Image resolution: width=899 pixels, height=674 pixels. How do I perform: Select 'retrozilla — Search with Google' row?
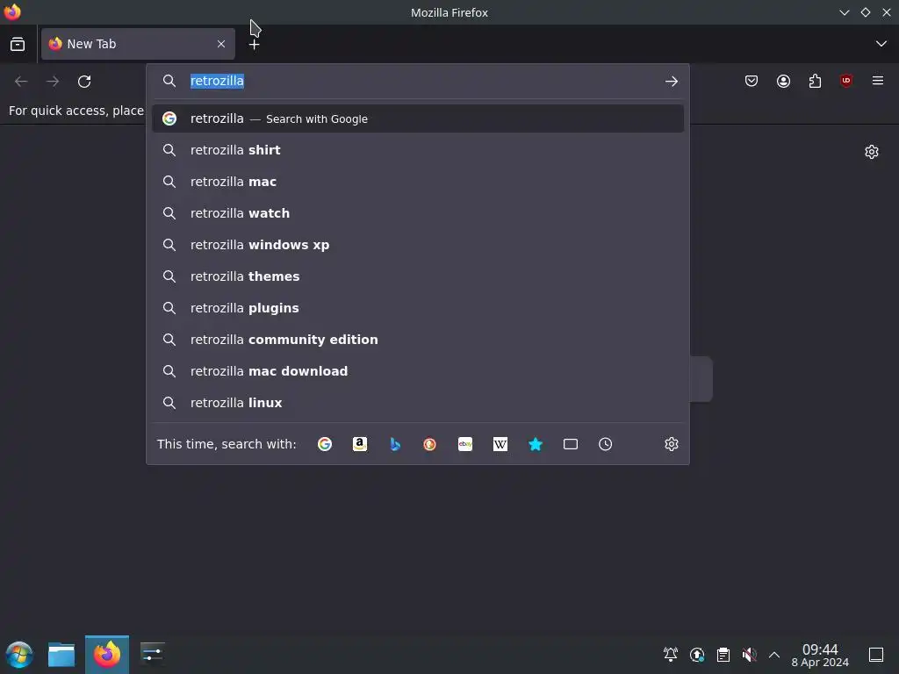point(417,118)
